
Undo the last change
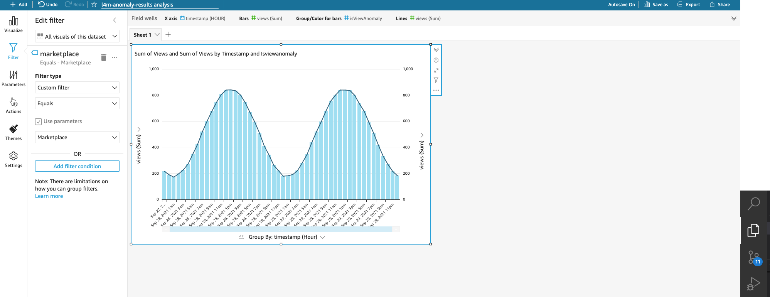coord(47,5)
